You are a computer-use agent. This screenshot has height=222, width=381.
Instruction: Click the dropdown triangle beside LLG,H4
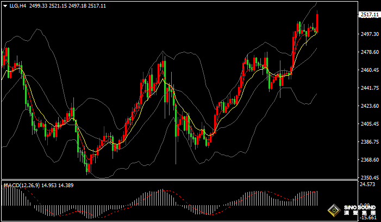[x=5, y=5]
